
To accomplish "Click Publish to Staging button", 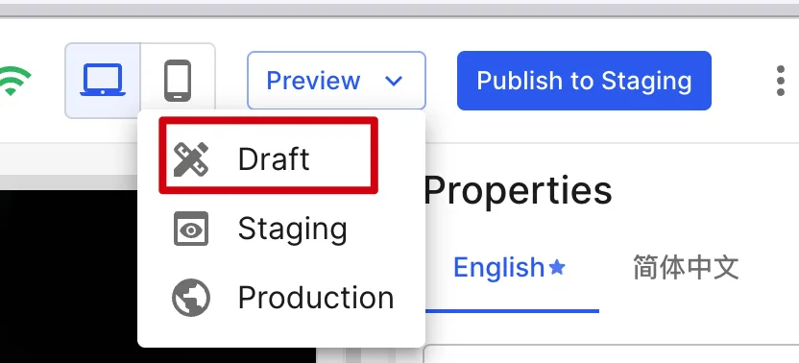I will [584, 81].
